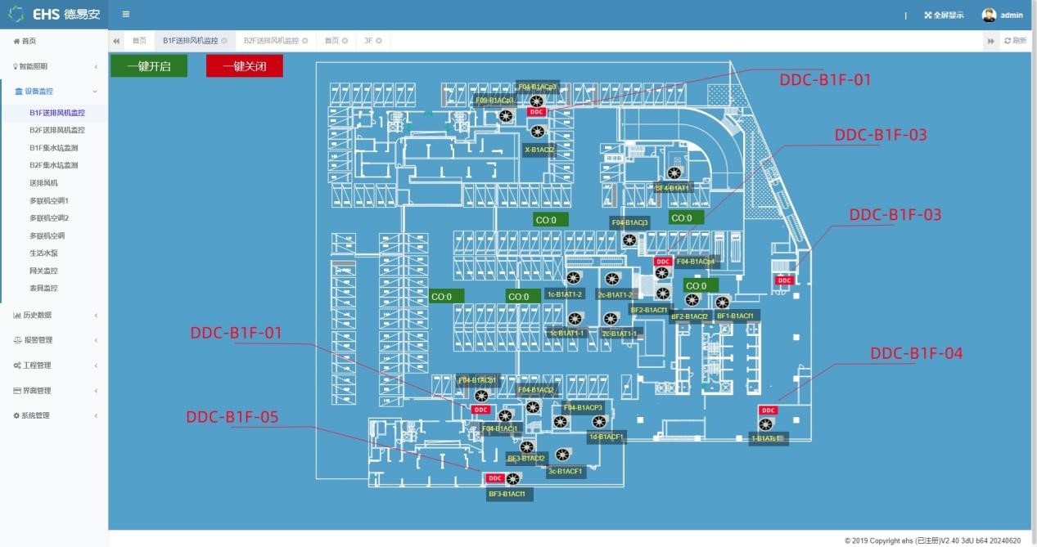Expand the 报警管理 sidebar section

(x=53, y=340)
